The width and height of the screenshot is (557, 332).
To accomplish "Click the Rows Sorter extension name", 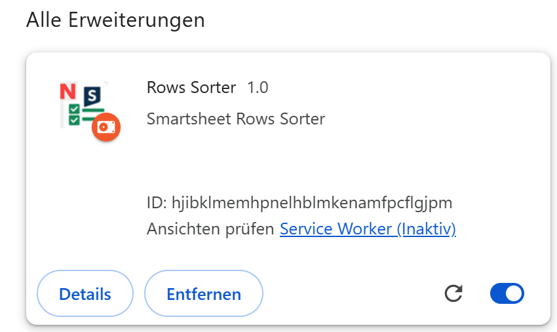I will tap(191, 87).
